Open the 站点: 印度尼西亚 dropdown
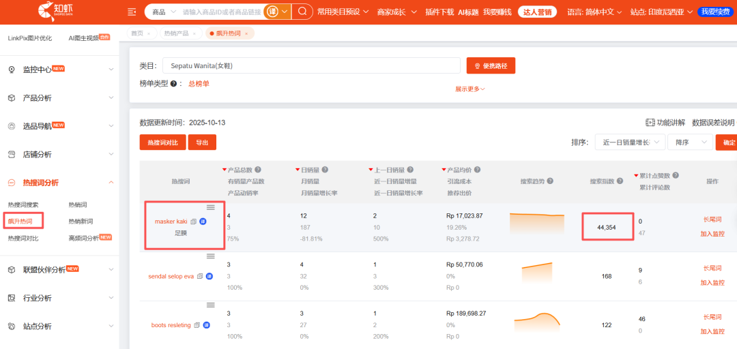The width and height of the screenshot is (737, 349). click(661, 12)
